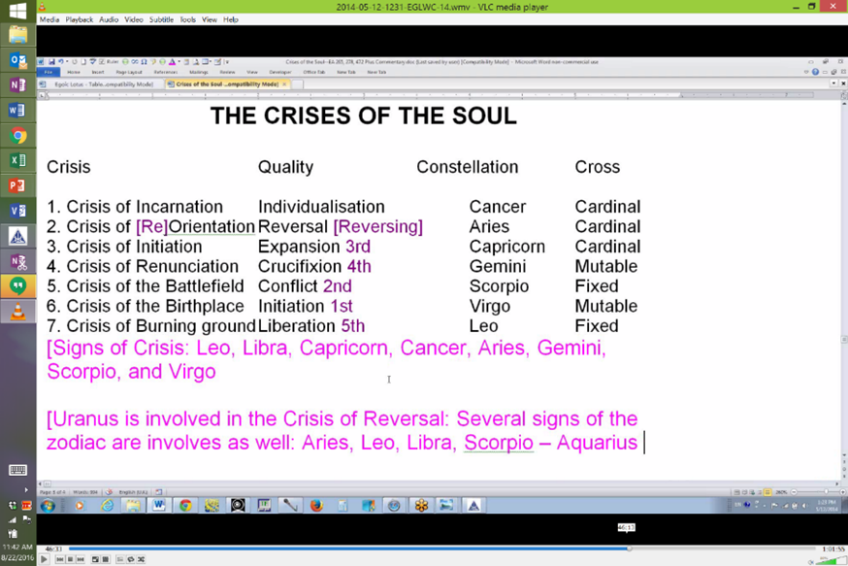Show extended settings in VLC controls
Viewport: 848px width, 566px height.
click(105, 559)
